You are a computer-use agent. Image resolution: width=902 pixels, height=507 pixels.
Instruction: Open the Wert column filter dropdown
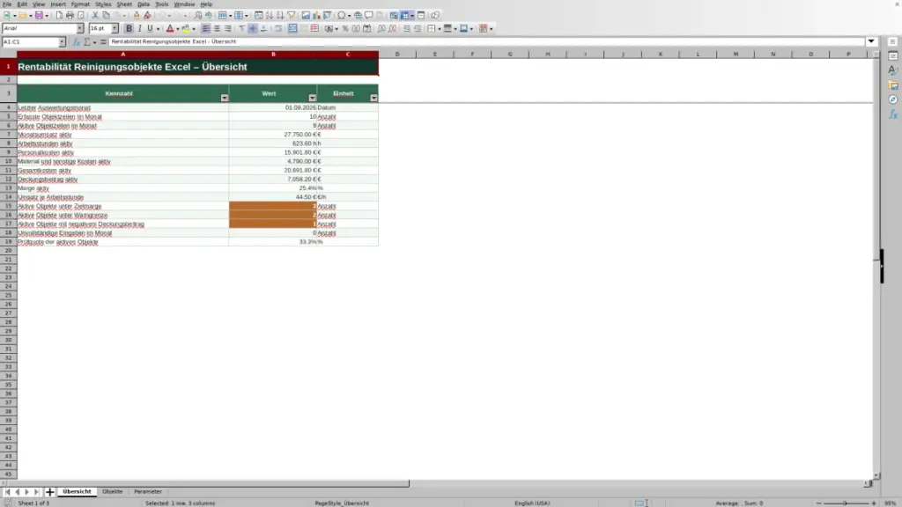[313, 98]
